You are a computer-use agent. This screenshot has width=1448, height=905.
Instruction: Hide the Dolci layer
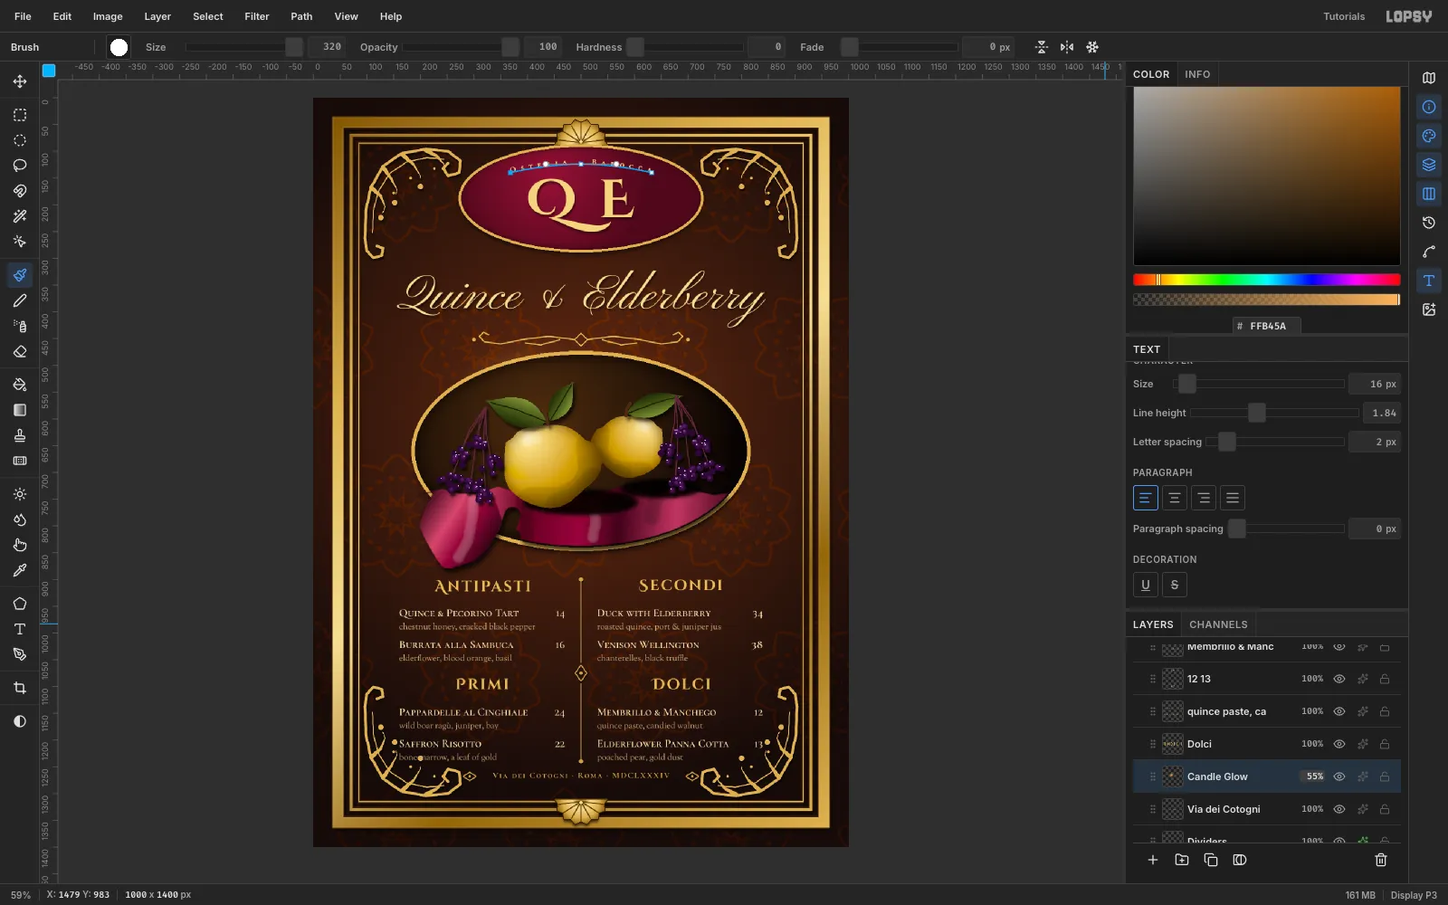pos(1339,744)
